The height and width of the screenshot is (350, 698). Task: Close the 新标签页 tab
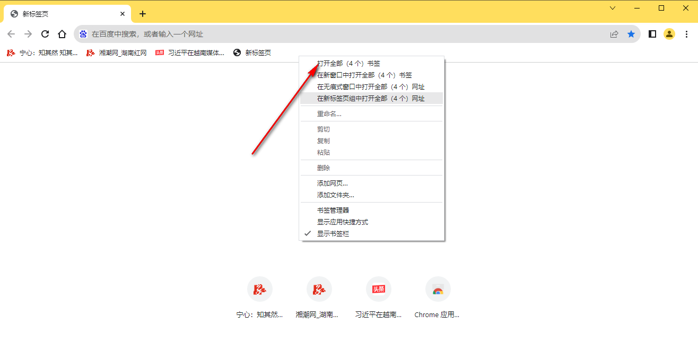pos(123,14)
